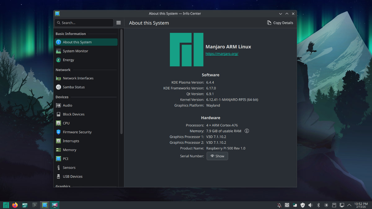Launch the terminal from the taskbar

(35, 205)
